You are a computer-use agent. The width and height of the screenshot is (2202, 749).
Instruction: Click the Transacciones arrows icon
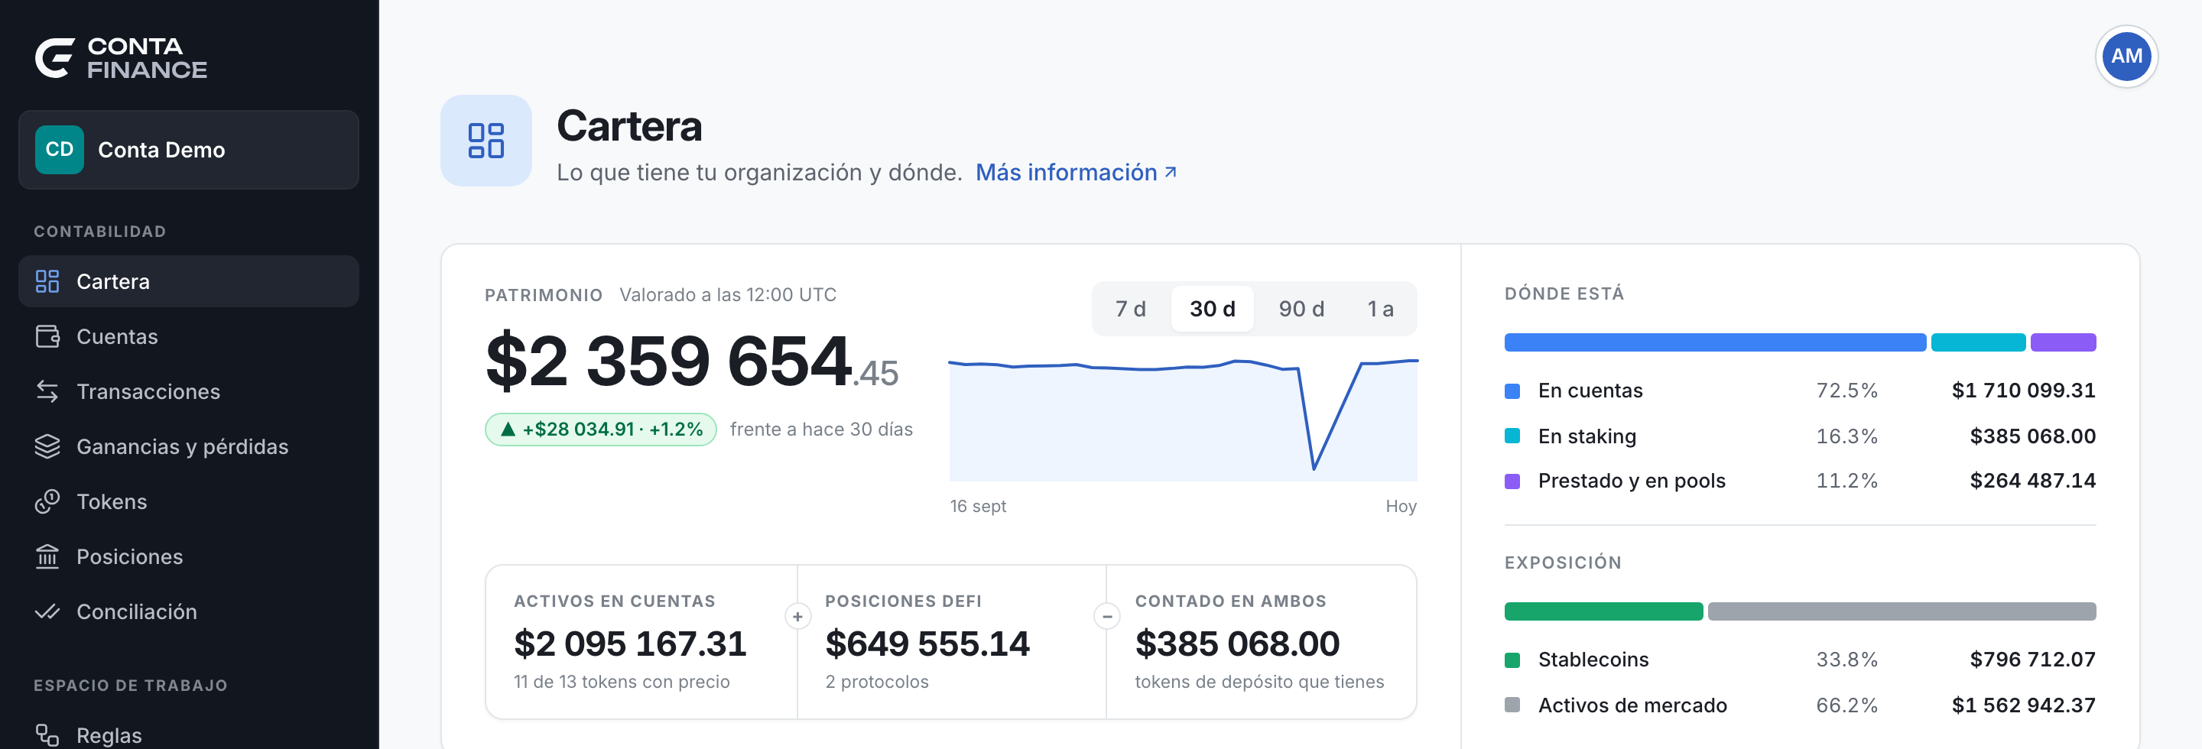tap(47, 391)
